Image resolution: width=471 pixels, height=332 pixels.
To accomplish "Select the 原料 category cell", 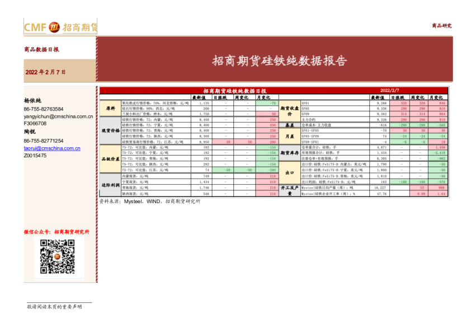I will [x=110, y=108].
